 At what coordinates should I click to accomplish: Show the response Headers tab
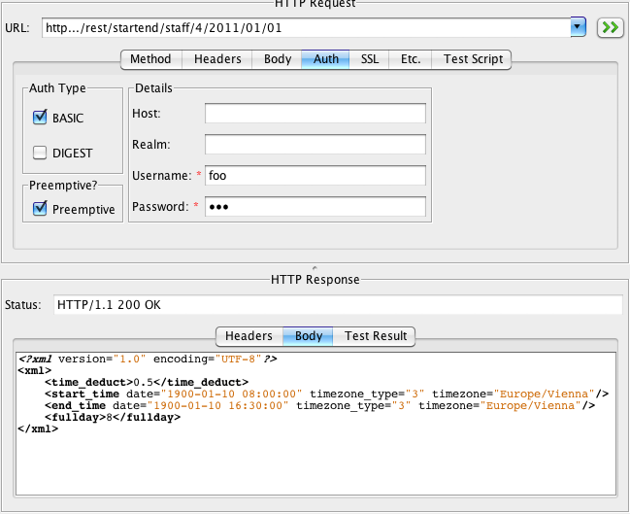(249, 336)
